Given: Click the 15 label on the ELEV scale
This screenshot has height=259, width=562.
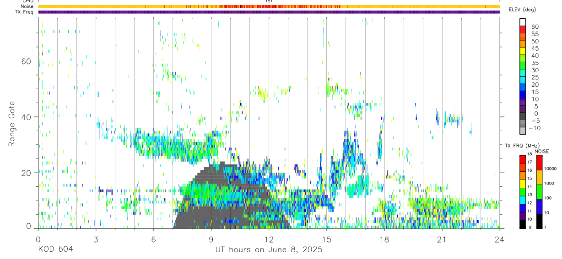Looking at the screenshot, I should click(535, 92).
